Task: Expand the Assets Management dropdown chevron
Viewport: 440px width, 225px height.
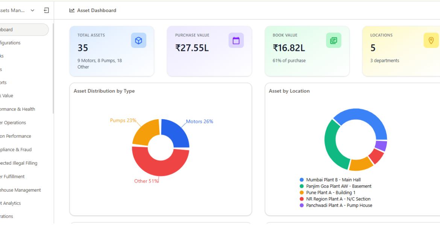Action: (x=33, y=10)
